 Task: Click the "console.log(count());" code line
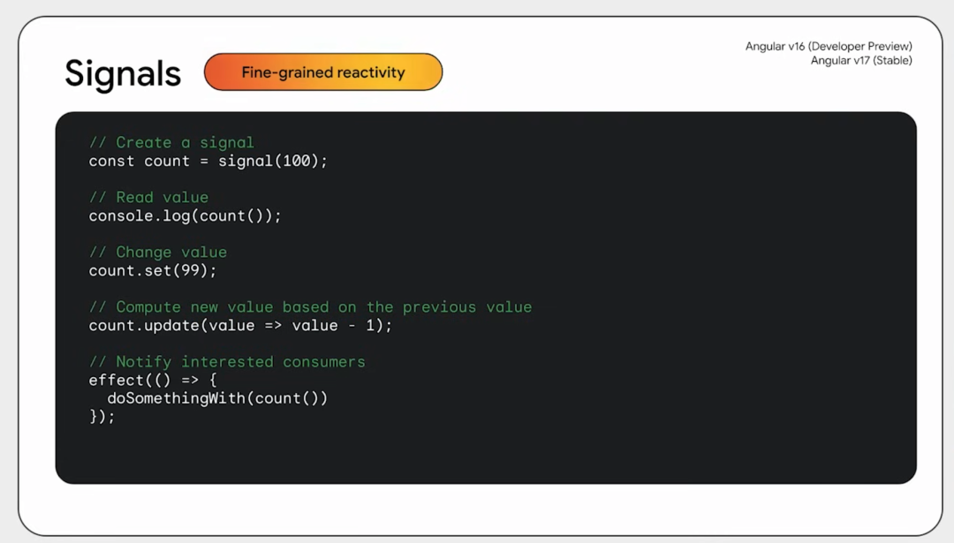click(x=185, y=216)
